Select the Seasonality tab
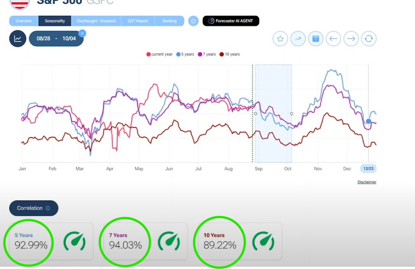This screenshot has height=269, width=415. click(x=55, y=21)
